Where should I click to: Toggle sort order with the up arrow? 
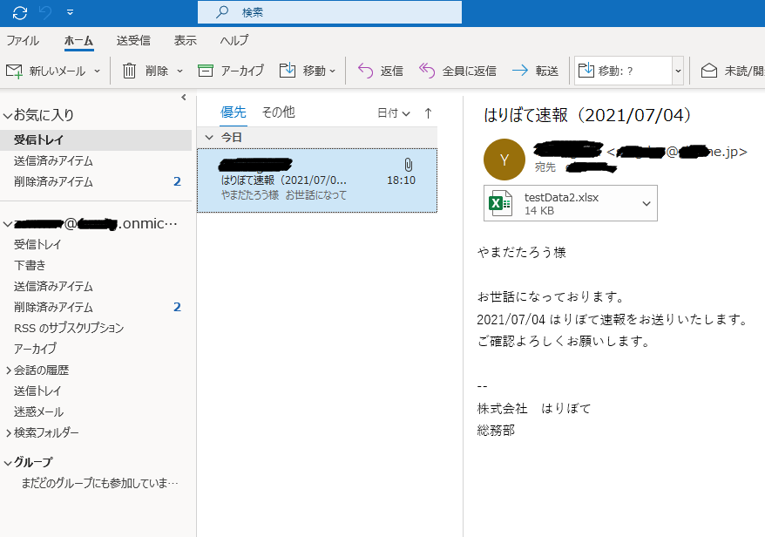click(x=428, y=112)
